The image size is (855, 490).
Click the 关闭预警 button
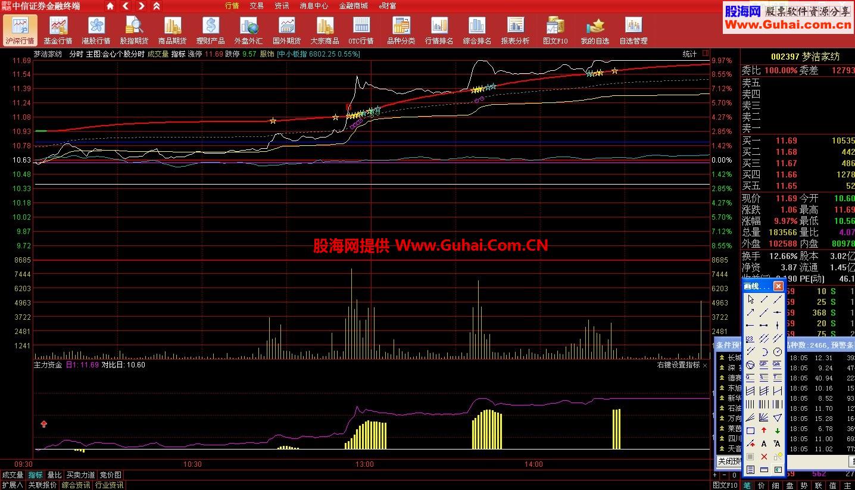tap(729, 461)
